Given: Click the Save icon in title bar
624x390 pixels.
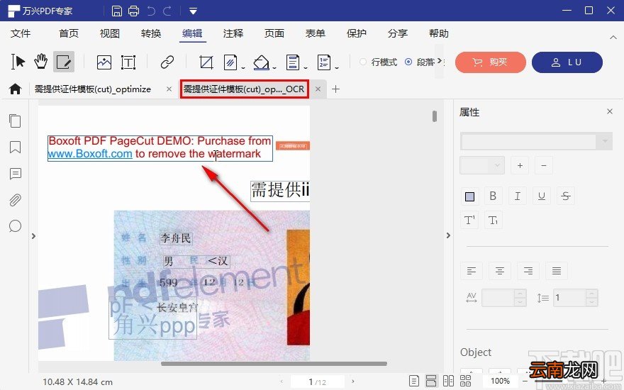Looking at the screenshot, I should click(116, 11).
